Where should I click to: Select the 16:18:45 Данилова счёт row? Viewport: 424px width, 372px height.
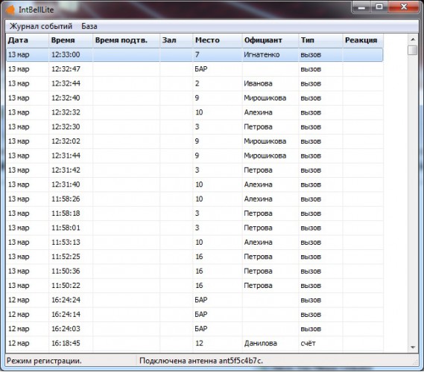point(194,344)
